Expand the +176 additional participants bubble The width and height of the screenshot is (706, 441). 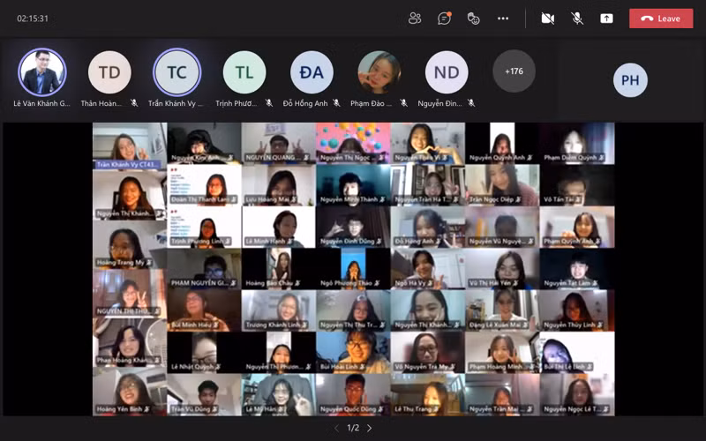[x=514, y=71]
